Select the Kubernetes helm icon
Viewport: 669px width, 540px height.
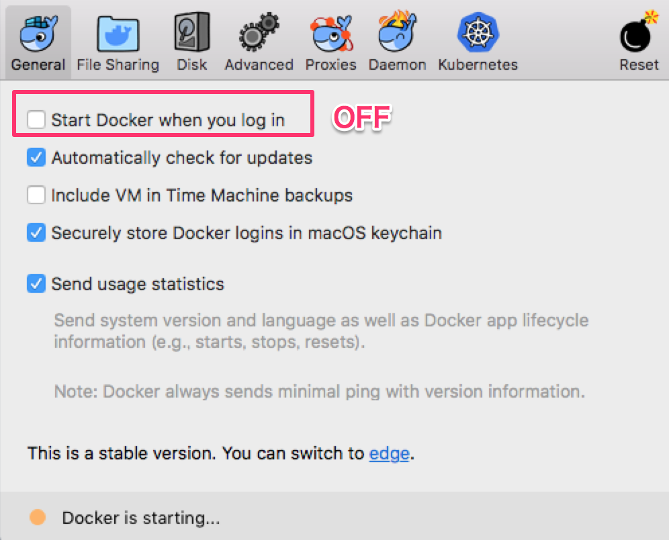[x=478, y=33]
